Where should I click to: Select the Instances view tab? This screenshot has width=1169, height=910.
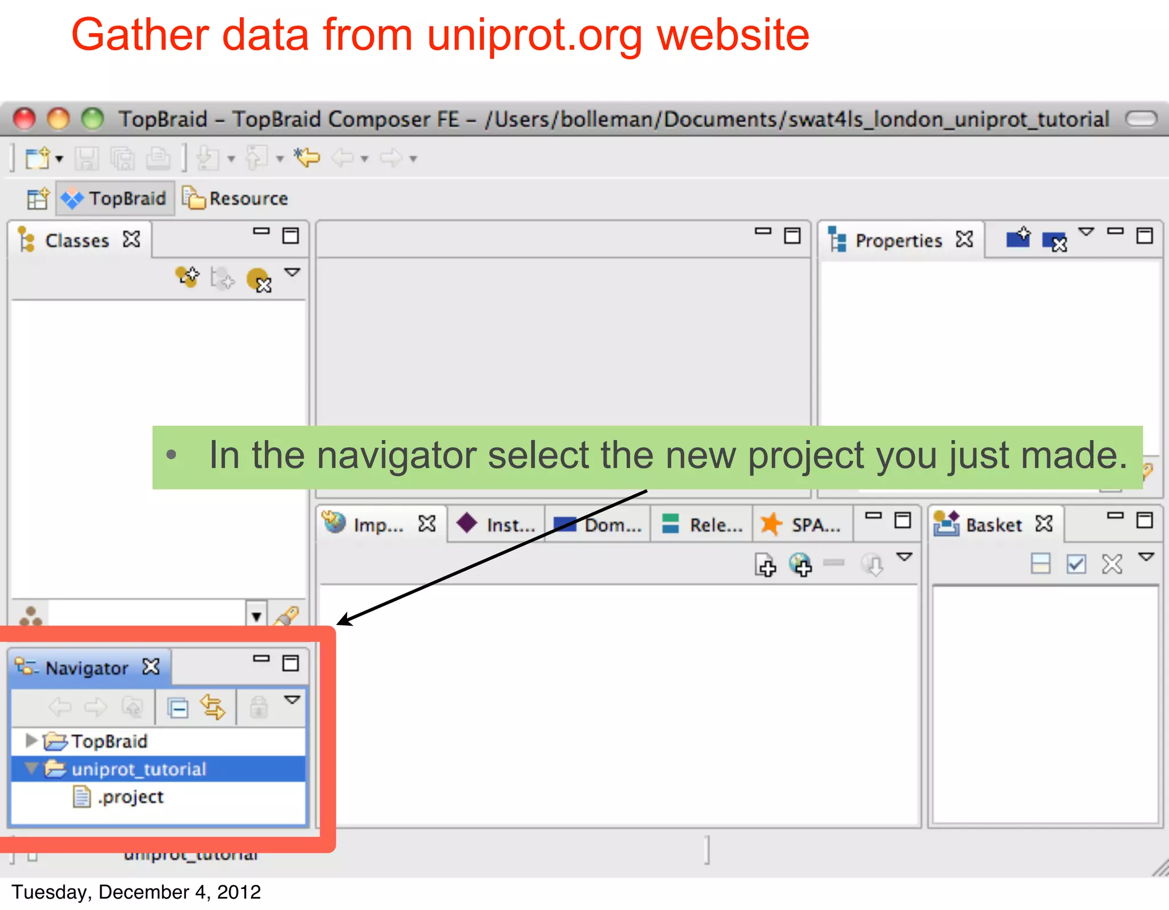[495, 524]
